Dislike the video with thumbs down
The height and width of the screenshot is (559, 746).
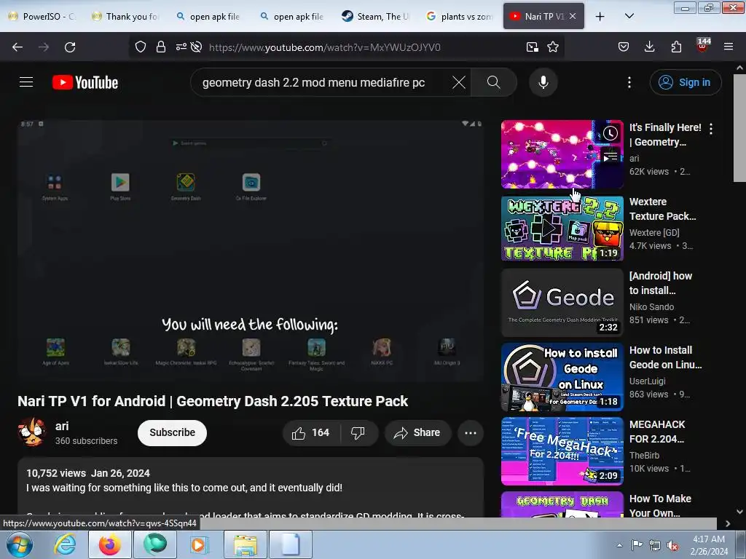coord(358,432)
